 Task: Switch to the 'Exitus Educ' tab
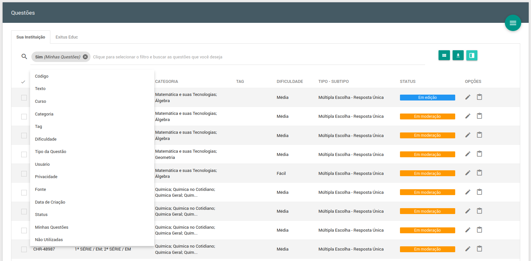click(67, 37)
